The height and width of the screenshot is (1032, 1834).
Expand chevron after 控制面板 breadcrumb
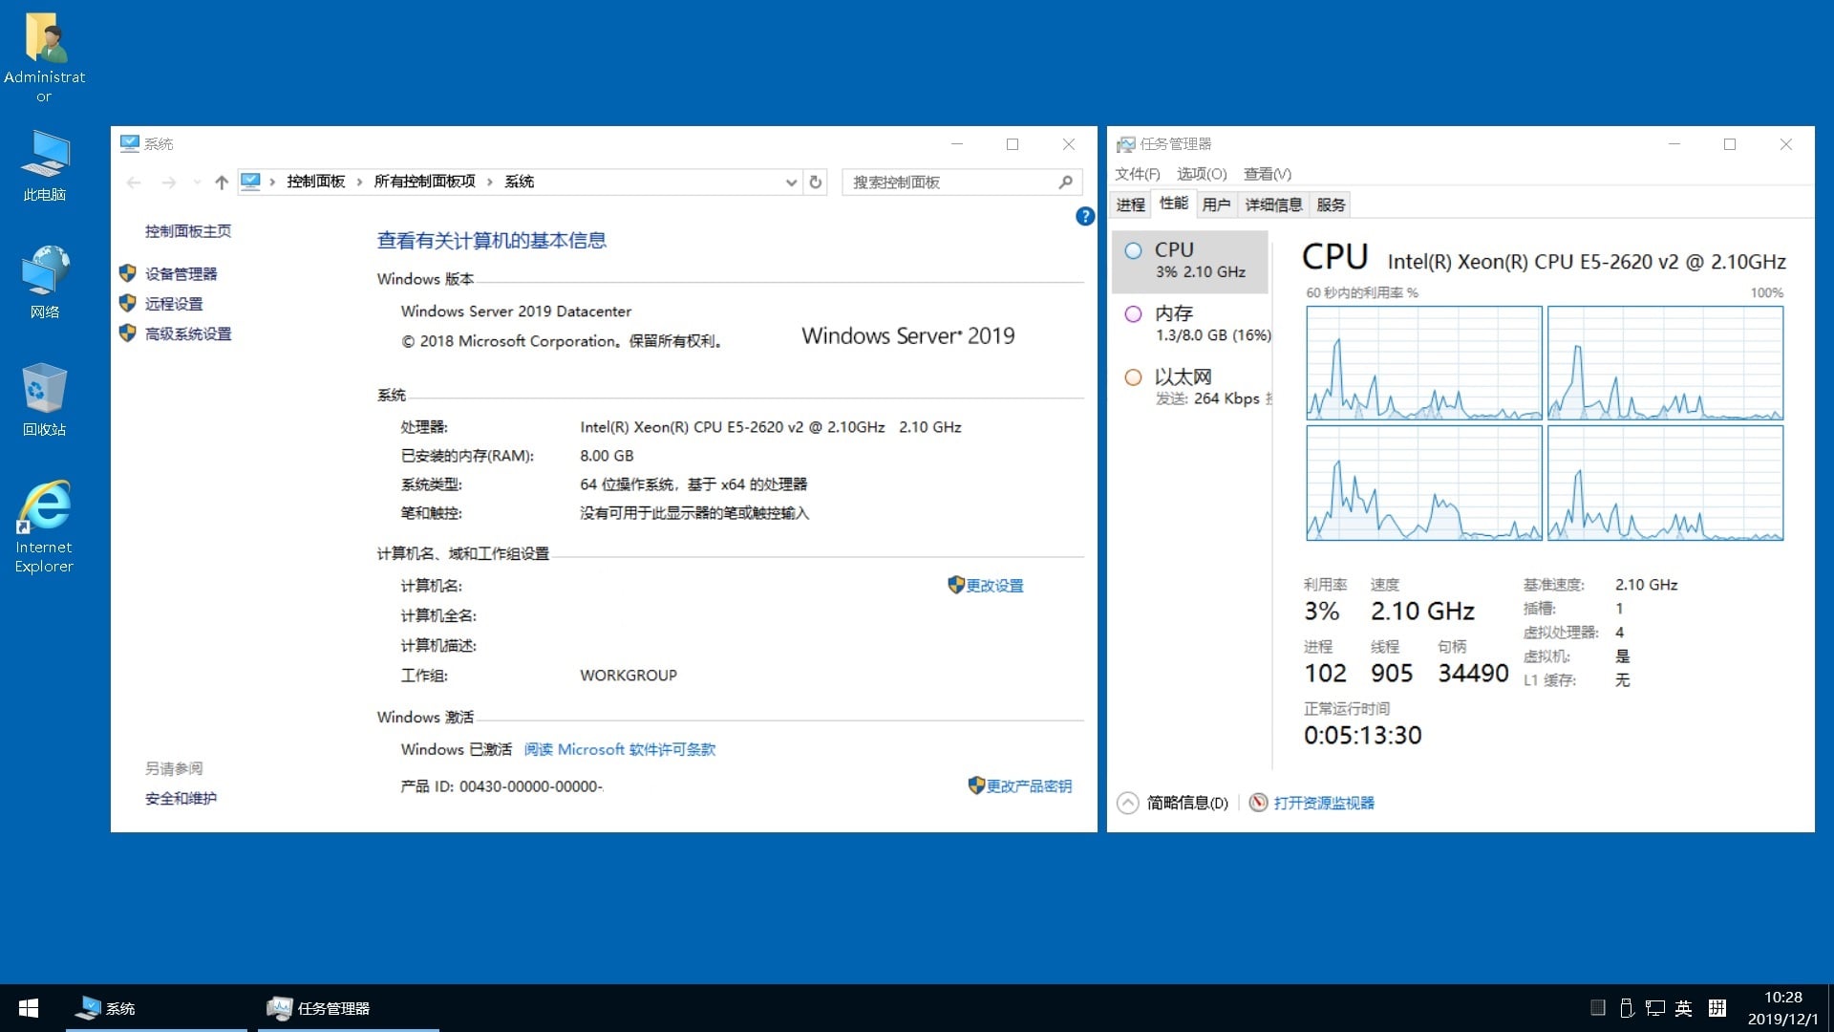(359, 182)
